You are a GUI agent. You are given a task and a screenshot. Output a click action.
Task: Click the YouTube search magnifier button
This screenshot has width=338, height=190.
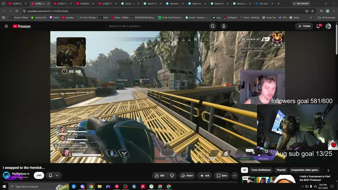click(x=213, y=26)
